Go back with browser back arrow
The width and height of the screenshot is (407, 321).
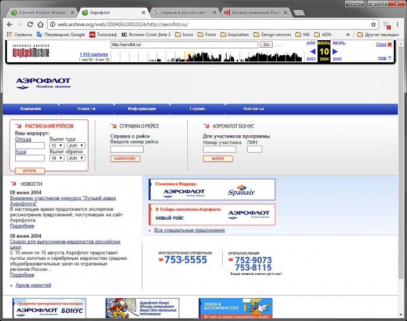[10, 24]
